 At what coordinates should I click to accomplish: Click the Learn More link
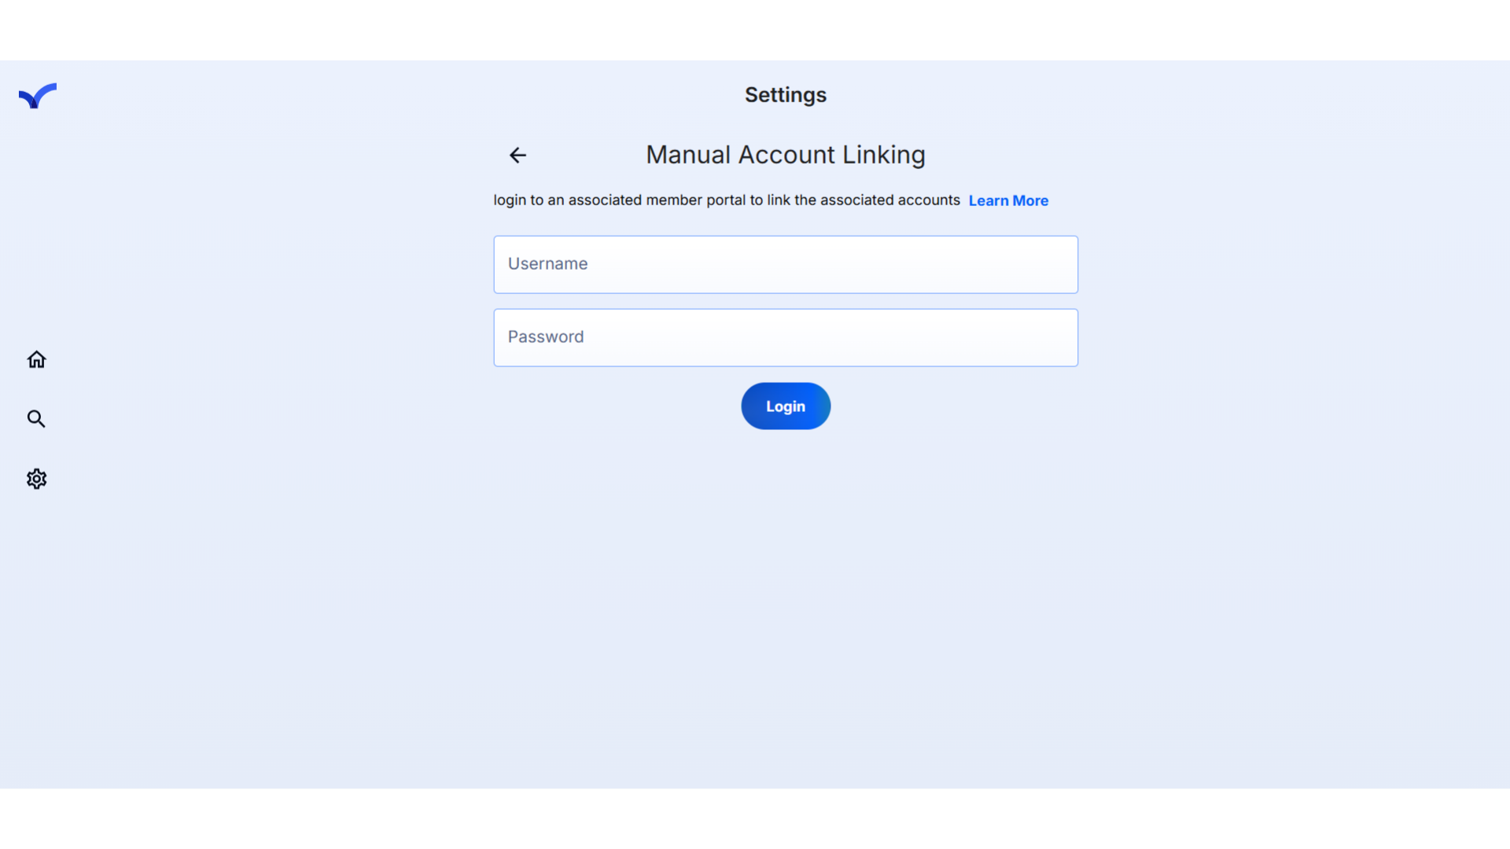1008,200
